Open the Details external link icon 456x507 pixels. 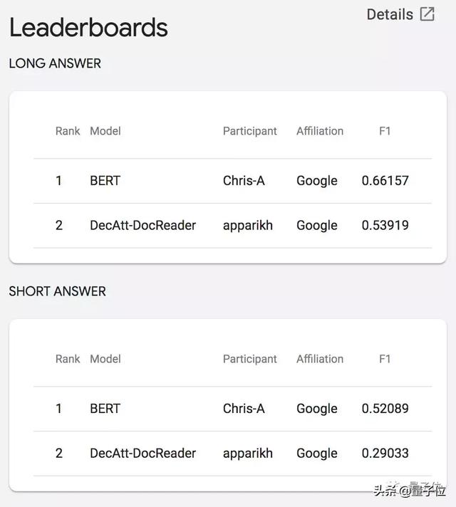pyautogui.click(x=427, y=14)
